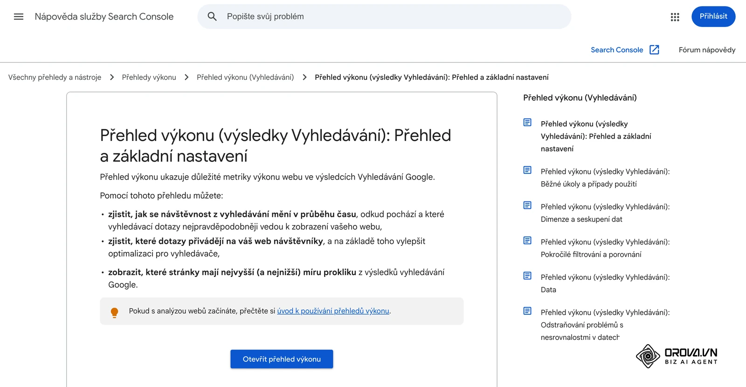Click article icon for 'Dimenze a seskupení dat'
The height and width of the screenshot is (387, 746).
(x=527, y=206)
